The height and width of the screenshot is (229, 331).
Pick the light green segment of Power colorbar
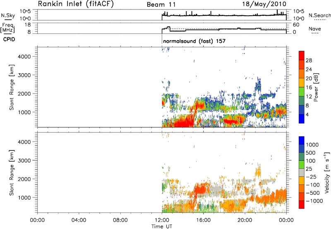point(302,92)
